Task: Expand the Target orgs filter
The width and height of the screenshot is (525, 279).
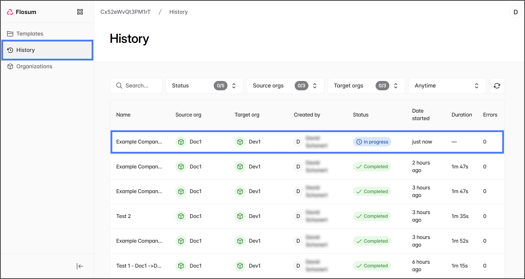Action: [x=366, y=86]
